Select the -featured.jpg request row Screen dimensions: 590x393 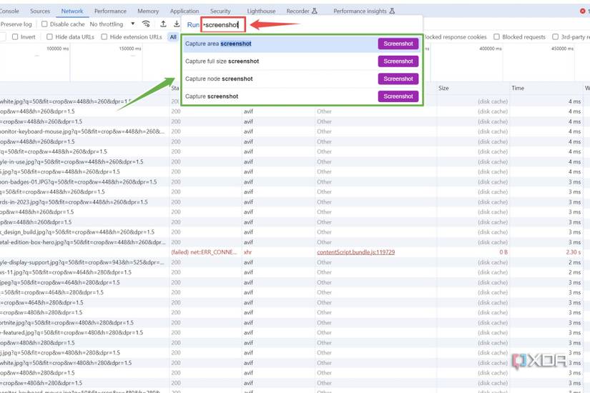pyautogui.click(x=295, y=332)
